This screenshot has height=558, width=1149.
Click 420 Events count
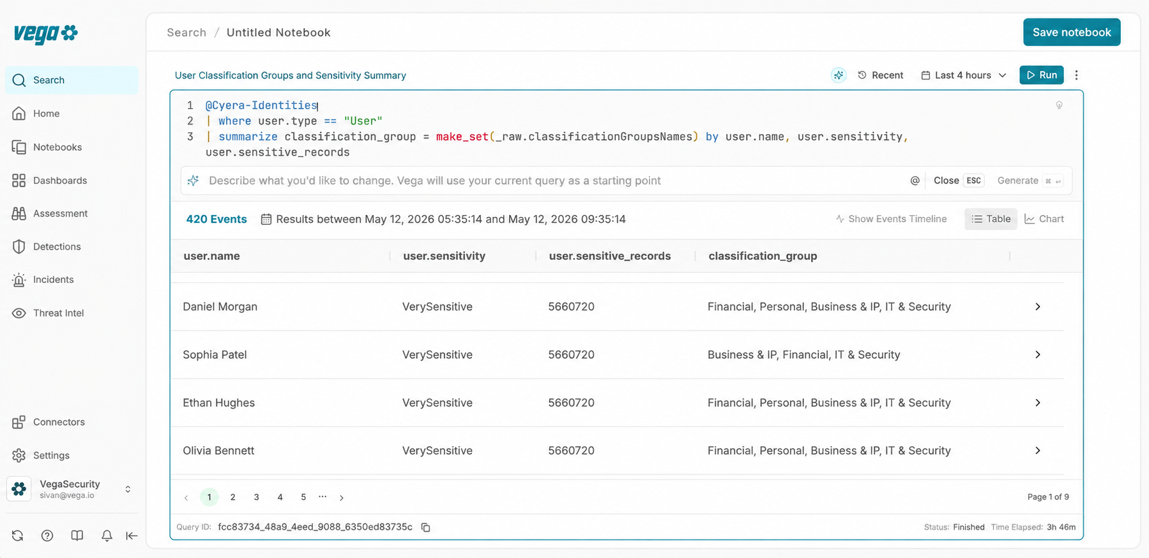point(217,219)
